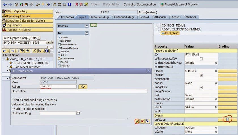Click the left arrow of the horizontal scrollbar above the object tree toolbar
This screenshot has width=238, height=135.
click(x=3, y=47)
